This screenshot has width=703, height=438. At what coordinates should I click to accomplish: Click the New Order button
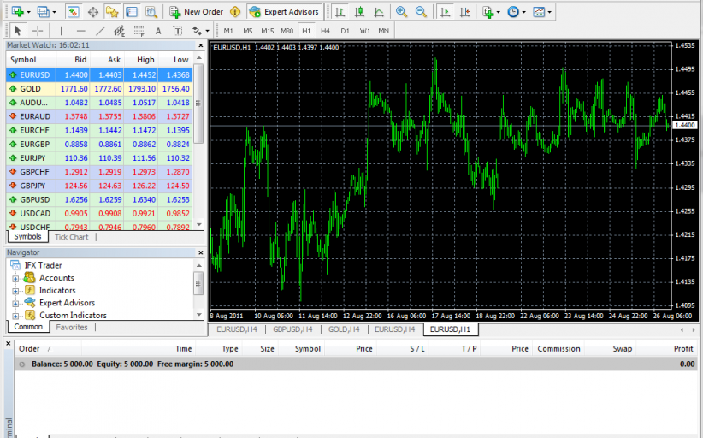[x=196, y=12]
